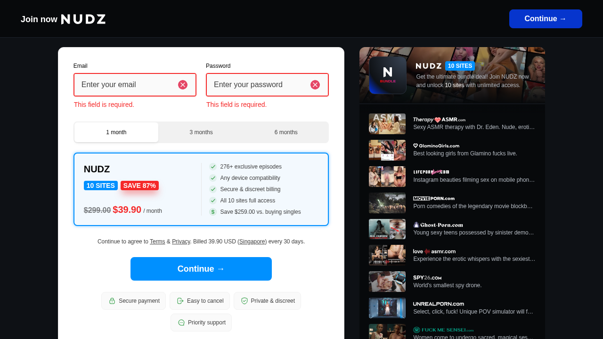This screenshot has height=339, width=603.
Task: Click the Fuck Me Sensei logo
Action: pos(443,330)
